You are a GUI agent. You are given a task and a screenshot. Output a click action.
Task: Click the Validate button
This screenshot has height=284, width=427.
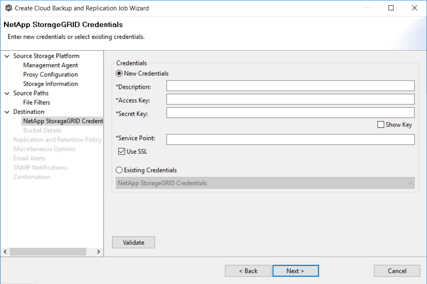(133, 242)
